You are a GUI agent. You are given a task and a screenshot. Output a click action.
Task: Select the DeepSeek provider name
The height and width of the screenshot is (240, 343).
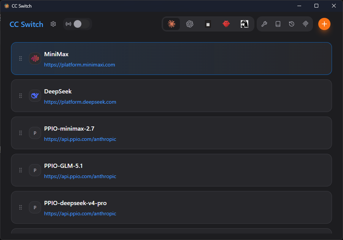pos(58,92)
